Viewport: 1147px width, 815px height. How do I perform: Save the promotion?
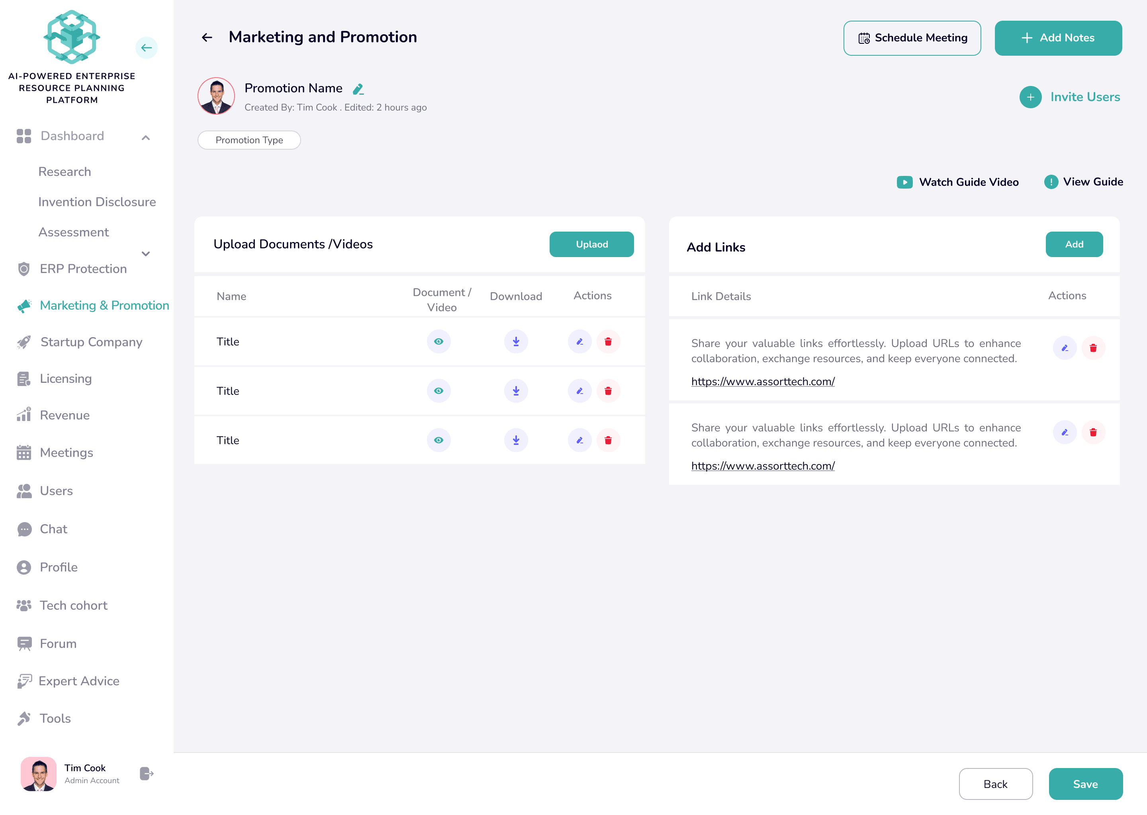click(1085, 784)
